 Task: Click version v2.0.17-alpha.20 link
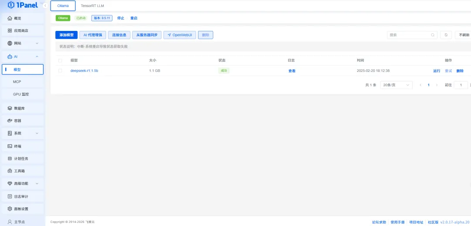point(455,223)
